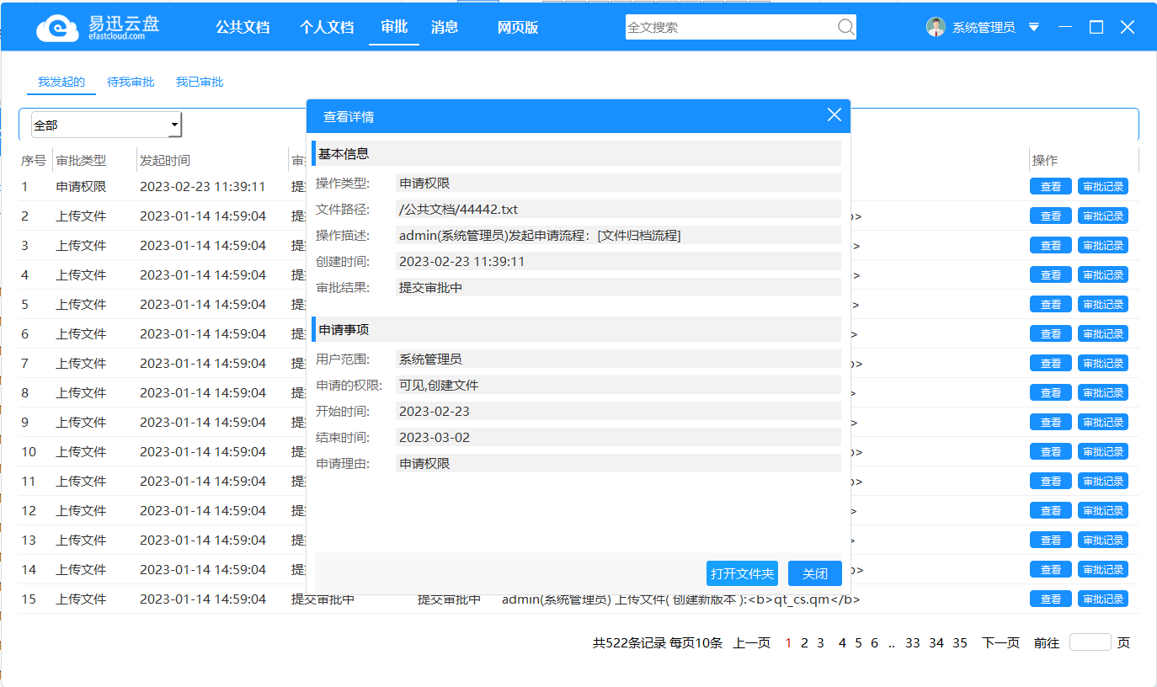Click the search magnifier icon
Viewport: 1157px width, 687px height.
[x=845, y=27]
